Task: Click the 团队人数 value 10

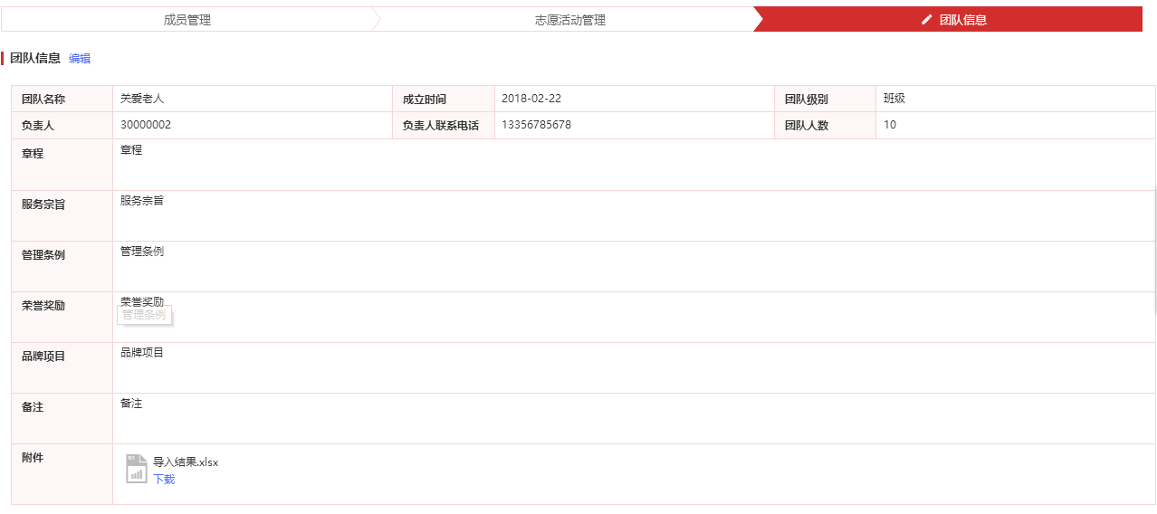Action: pos(890,125)
